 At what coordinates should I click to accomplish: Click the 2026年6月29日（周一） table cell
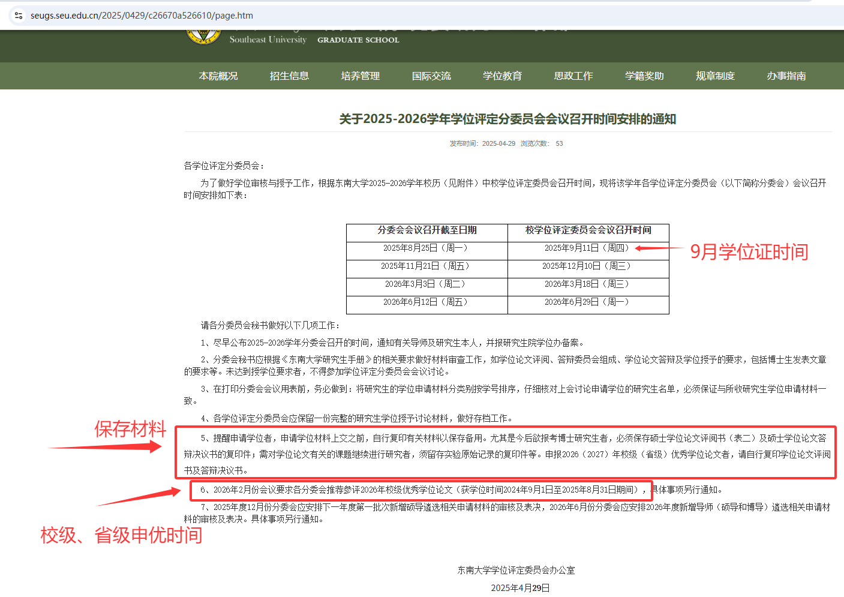click(x=587, y=302)
